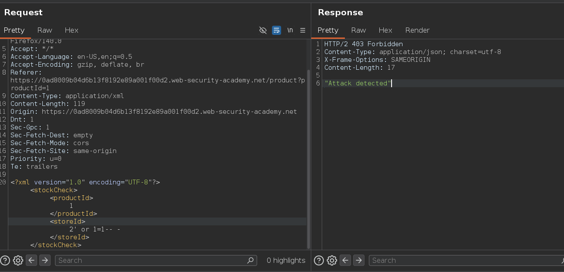Click the Origin header line
The height and width of the screenshot is (272, 564).
click(154, 112)
